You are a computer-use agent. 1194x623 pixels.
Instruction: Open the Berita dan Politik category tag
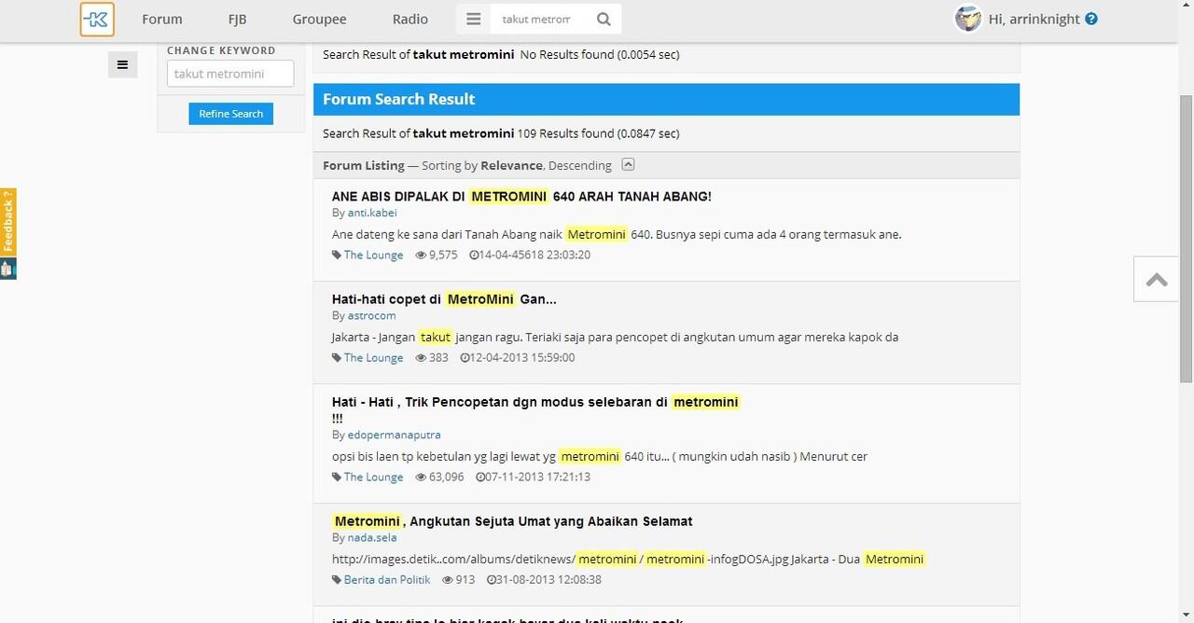pyautogui.click(x=387, y=579)
